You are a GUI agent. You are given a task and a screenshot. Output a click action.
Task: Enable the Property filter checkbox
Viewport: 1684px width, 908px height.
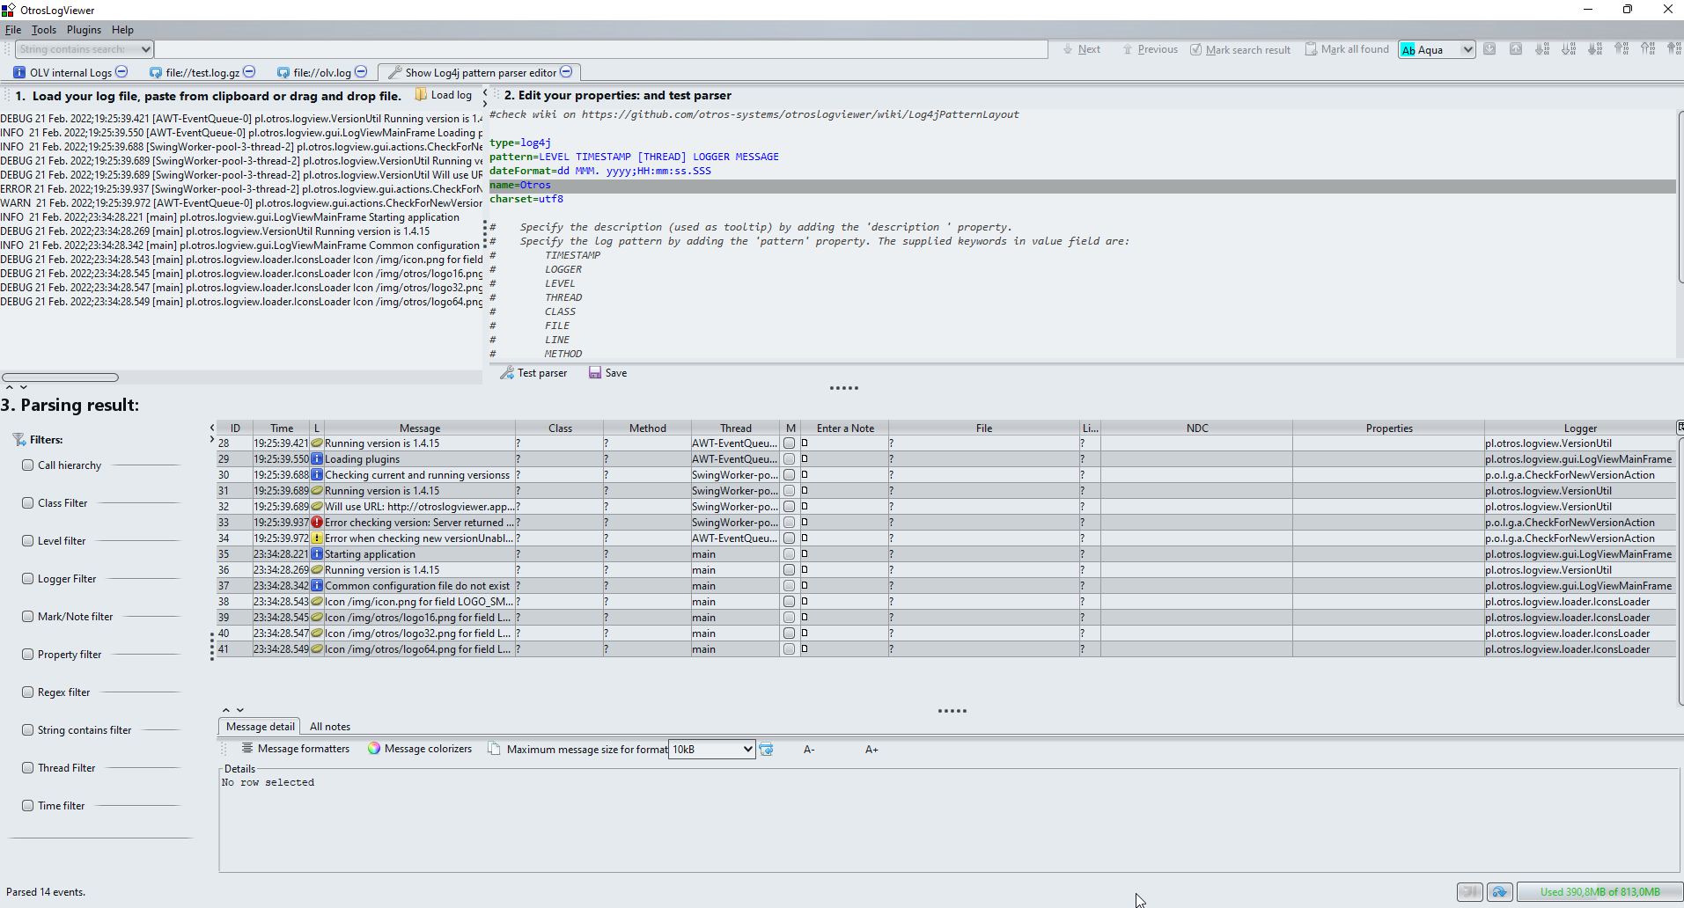click(x=28, y=654)
